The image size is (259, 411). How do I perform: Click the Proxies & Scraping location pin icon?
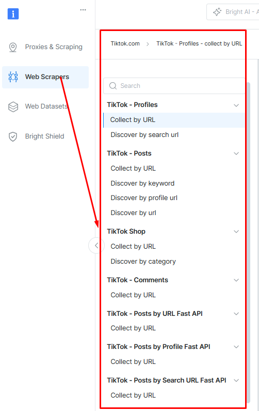[13, 47]
